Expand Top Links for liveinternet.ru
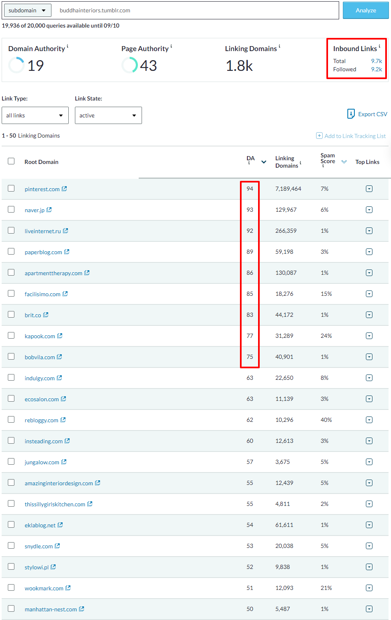The height and width of the screenshot is (620, 391). pyautogui.click(x=369, y=231)
